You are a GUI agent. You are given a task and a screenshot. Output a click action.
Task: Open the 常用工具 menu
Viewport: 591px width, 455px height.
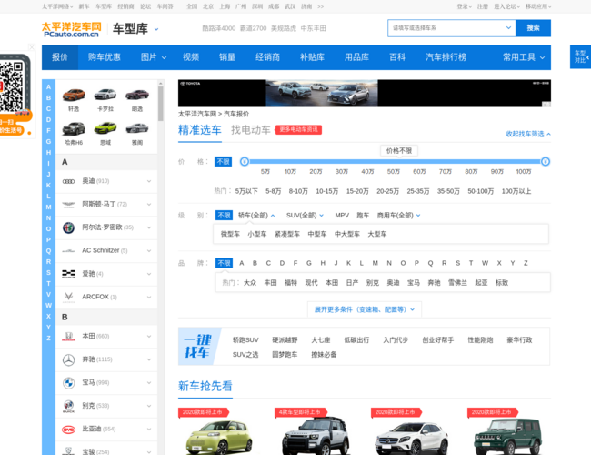[x=524, y=57]
